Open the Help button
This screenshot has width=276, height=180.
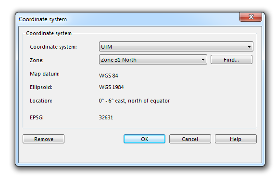236,139
